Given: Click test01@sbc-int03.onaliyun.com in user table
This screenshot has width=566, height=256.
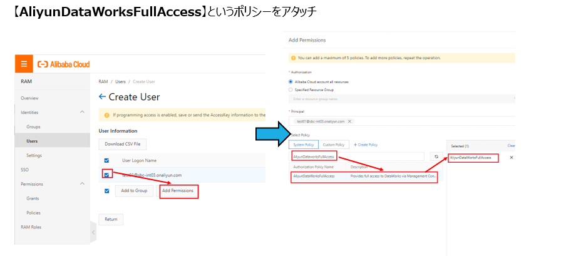Looking at the screenshot, I should coord(152,175).
